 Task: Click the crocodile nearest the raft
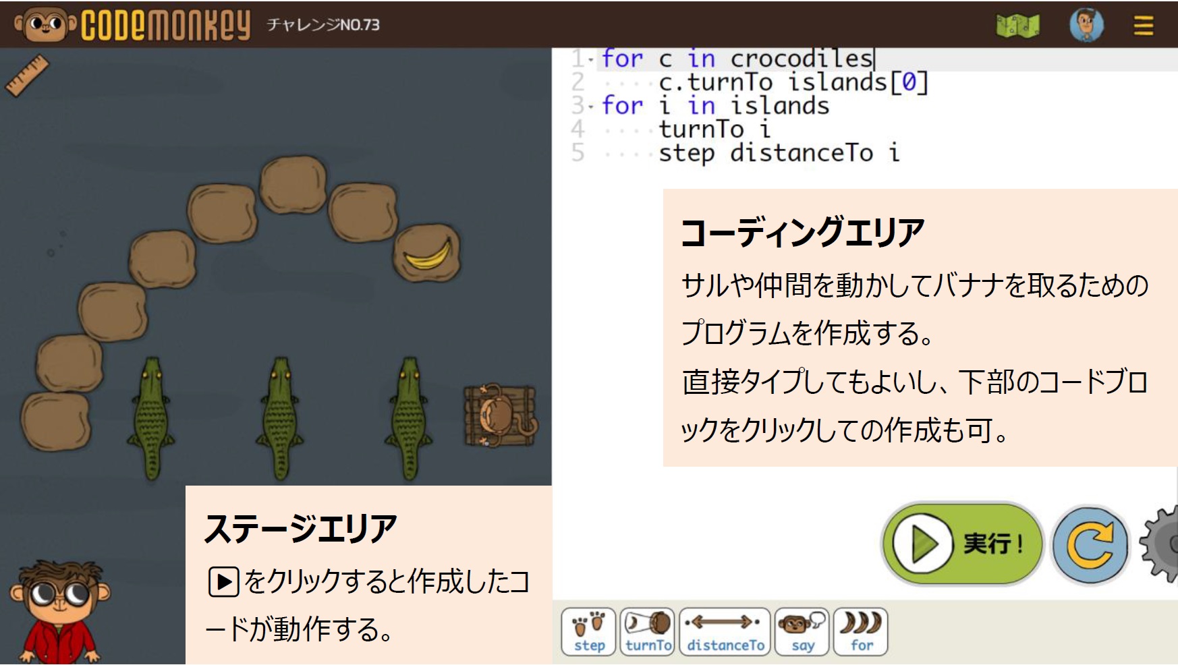click(408, 418)
